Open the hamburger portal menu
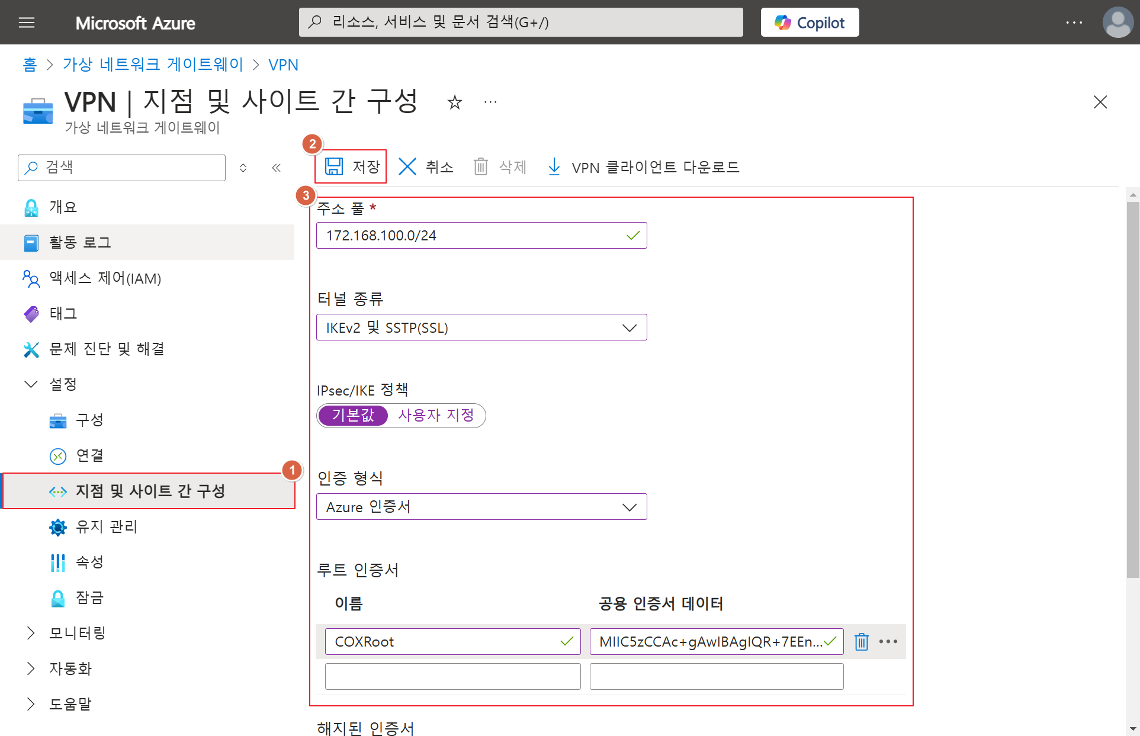The image size is (1140, 736). pos(27,23)
